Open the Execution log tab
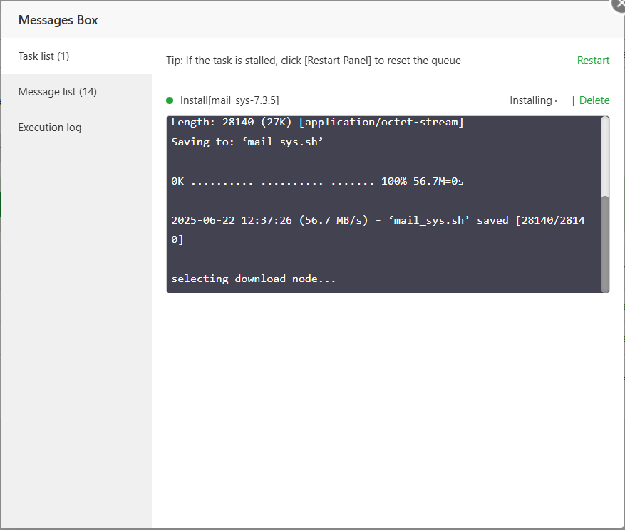The width and height of the screenshot is (625, 530). (49, 127)
